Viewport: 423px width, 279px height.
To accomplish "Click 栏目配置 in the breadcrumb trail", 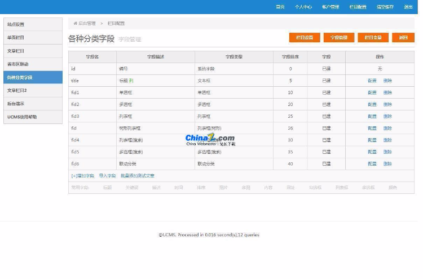I will tap(116, 24).
